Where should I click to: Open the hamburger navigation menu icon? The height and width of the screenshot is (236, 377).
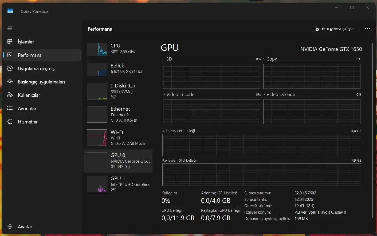[10, 28]
